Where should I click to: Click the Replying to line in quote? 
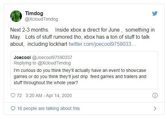(x=42, y=63)
